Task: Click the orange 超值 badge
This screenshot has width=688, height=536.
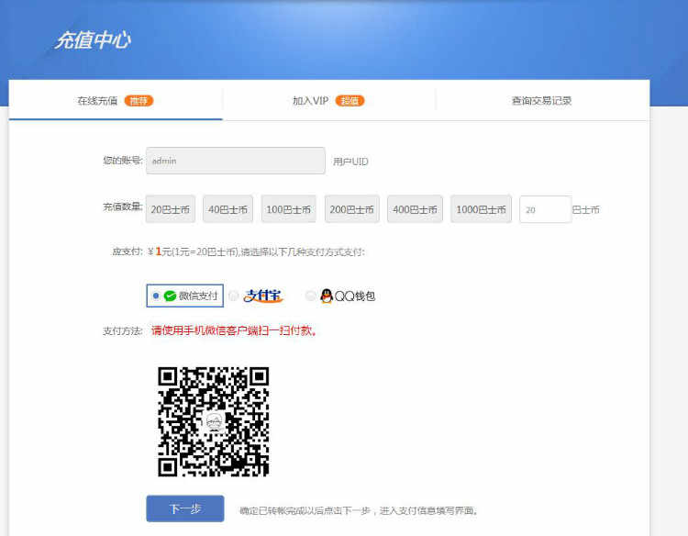Action: pyautogui.click(x=350, y=101)
